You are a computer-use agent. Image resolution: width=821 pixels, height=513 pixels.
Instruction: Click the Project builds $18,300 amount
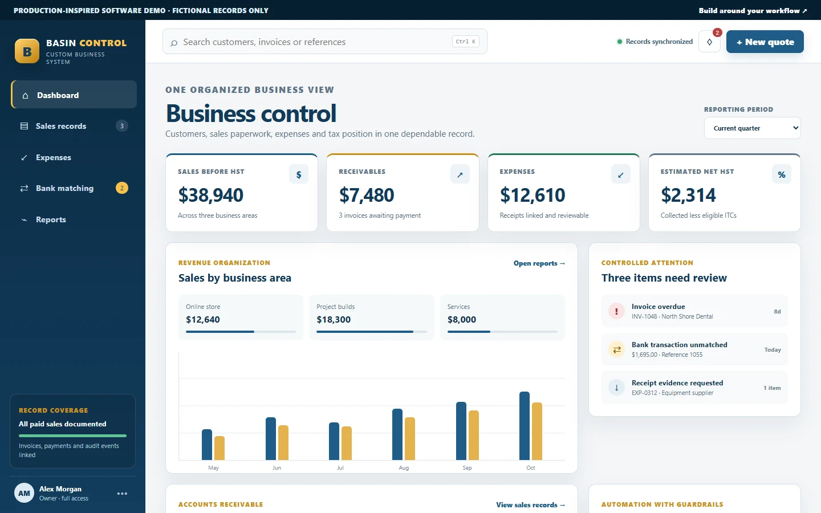(334, 320)
